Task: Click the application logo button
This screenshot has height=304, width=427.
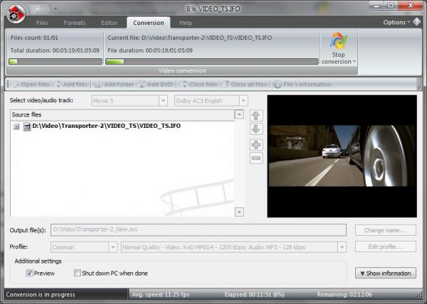Action: [14, 11]
